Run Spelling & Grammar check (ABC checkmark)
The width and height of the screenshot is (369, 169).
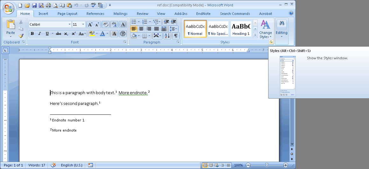(x=94, y=5)
